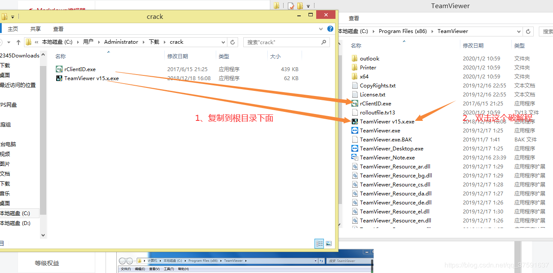Sort TeamViewer files by 类型 column
This screenshot has width=553, height=273.
(x=520, y=45)
